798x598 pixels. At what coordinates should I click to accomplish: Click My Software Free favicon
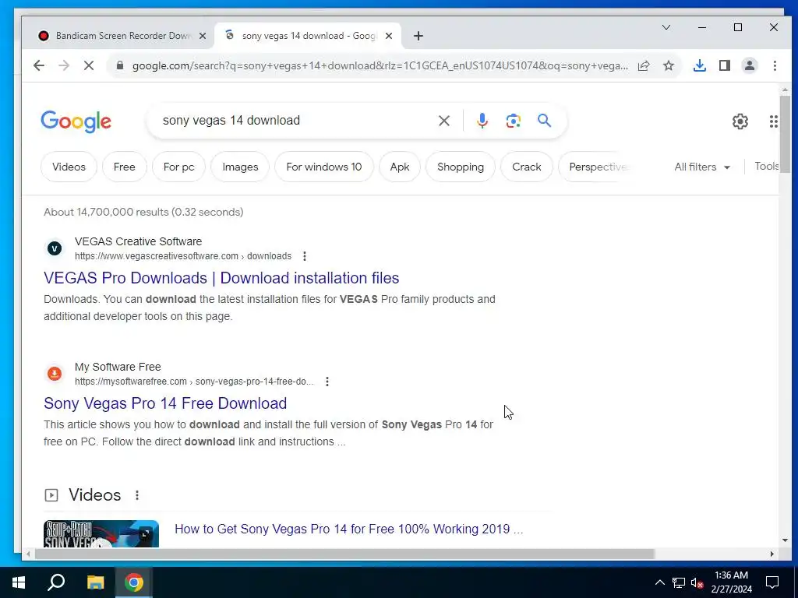tap(55, 374)
